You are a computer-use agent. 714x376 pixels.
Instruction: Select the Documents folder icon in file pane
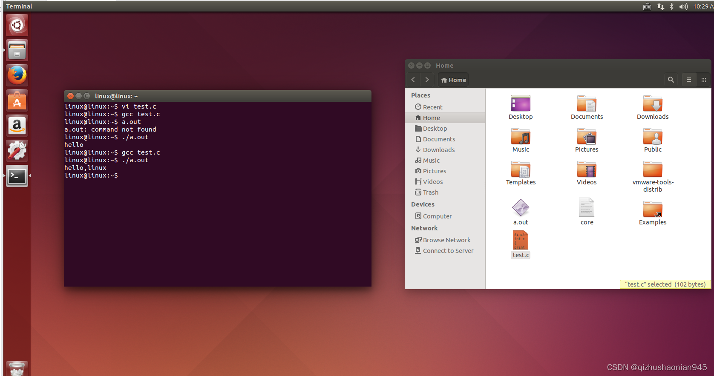point(587,103)
